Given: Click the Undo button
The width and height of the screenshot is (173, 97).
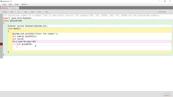Looking at the screenshot, I should (11, 12).
